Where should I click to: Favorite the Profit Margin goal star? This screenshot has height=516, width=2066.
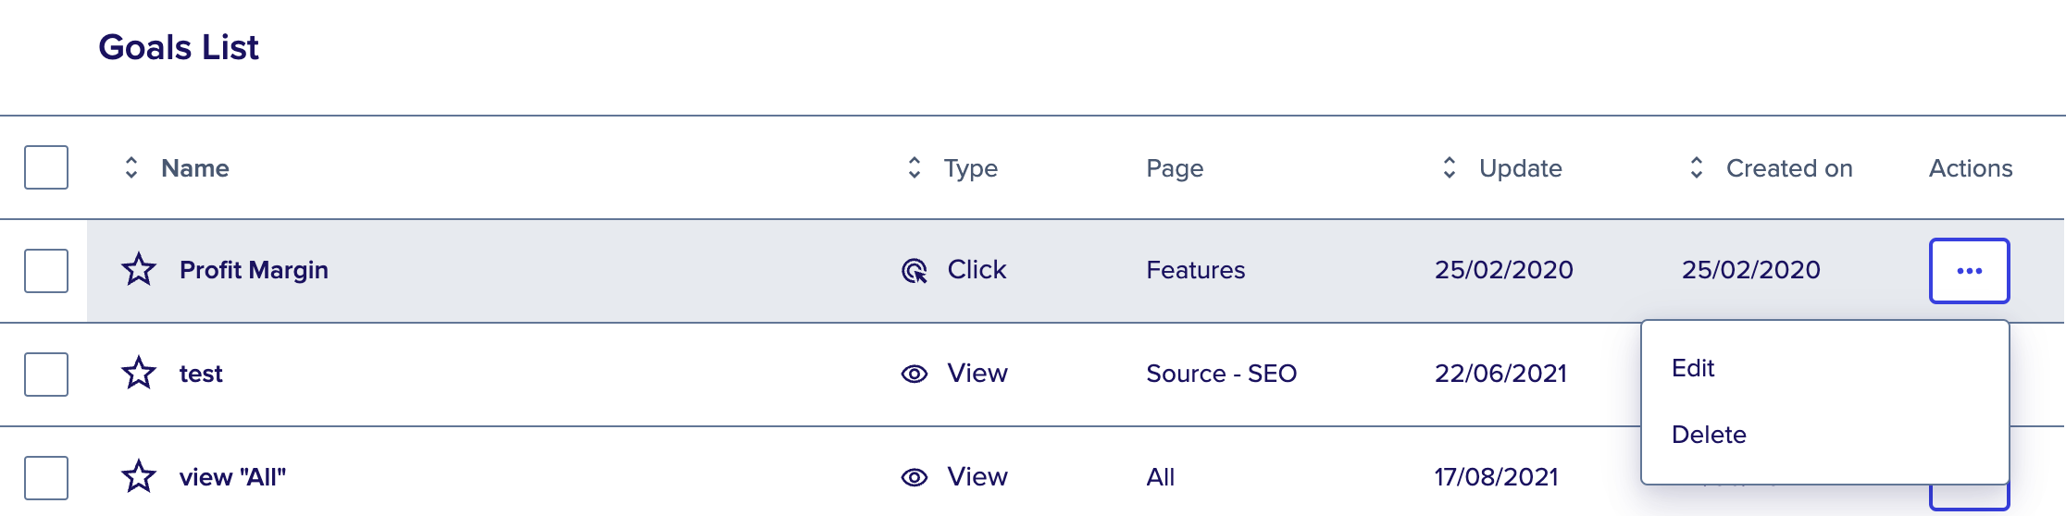[139, 270]
